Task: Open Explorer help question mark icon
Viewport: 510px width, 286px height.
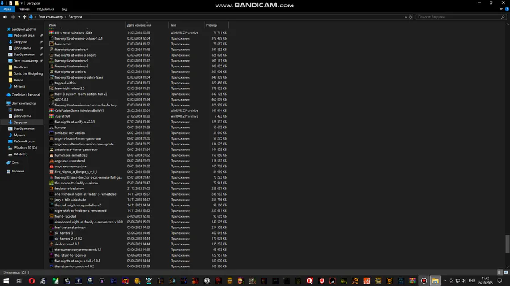Action: pos(507,9)
